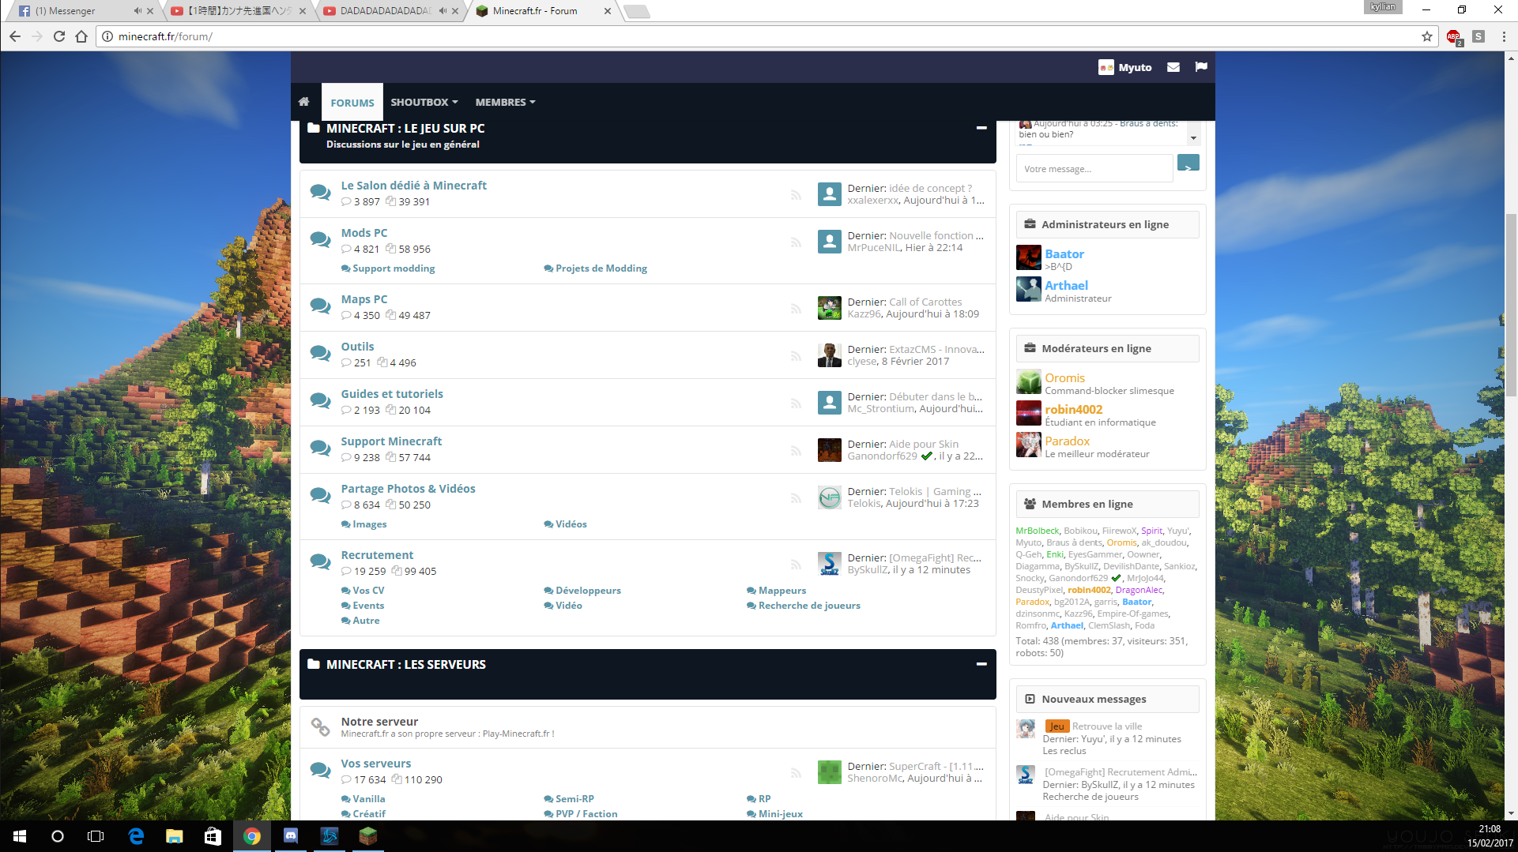This screenshot has height=852, width=1518.
Task: Mute the Messenger tab audio
Action: coord(137,11)
